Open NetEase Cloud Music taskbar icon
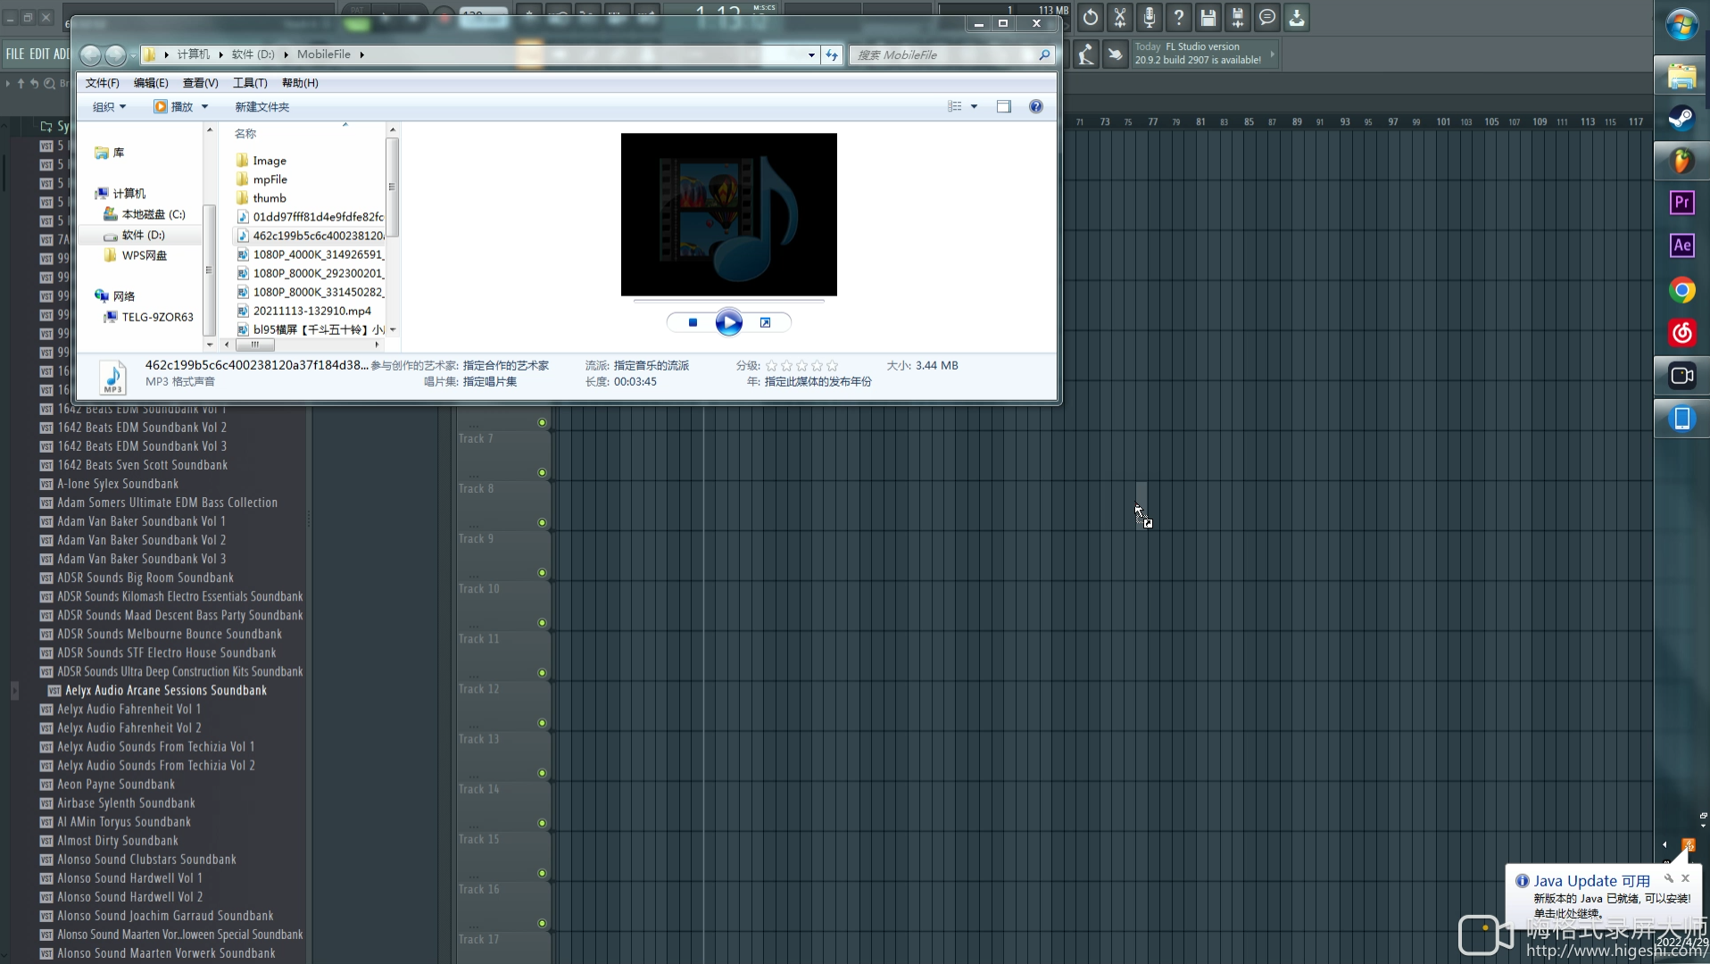The image size is (1710, 964). (x=1682, y=333)
